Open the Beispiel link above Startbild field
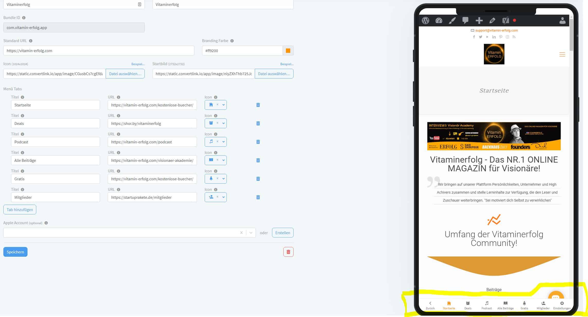This screenshot has width=588, height=317. [x=287, y=64]
